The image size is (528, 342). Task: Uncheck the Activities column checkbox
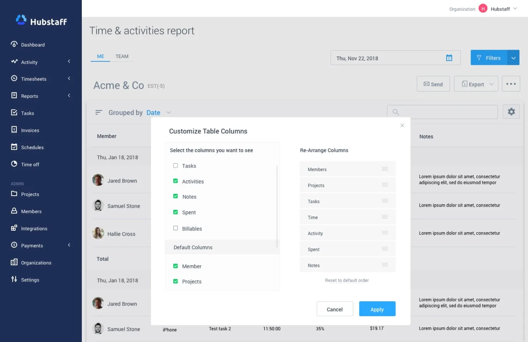175,181
